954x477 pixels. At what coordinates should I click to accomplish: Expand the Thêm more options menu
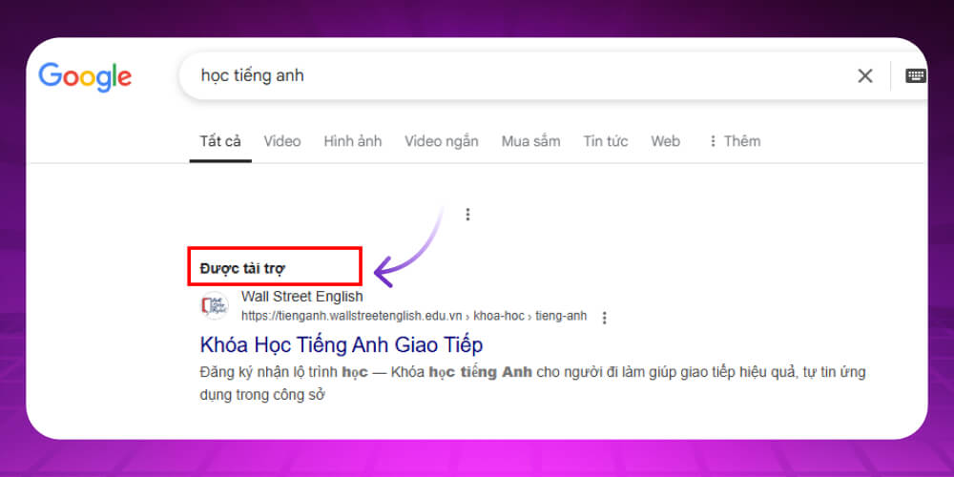(735, 141)
